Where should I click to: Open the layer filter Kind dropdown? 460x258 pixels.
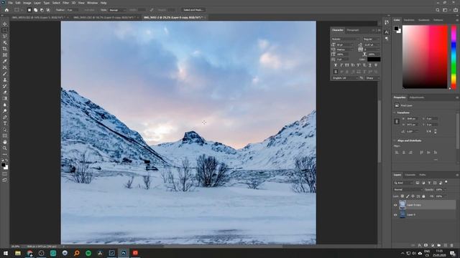(x=403, y=183)
